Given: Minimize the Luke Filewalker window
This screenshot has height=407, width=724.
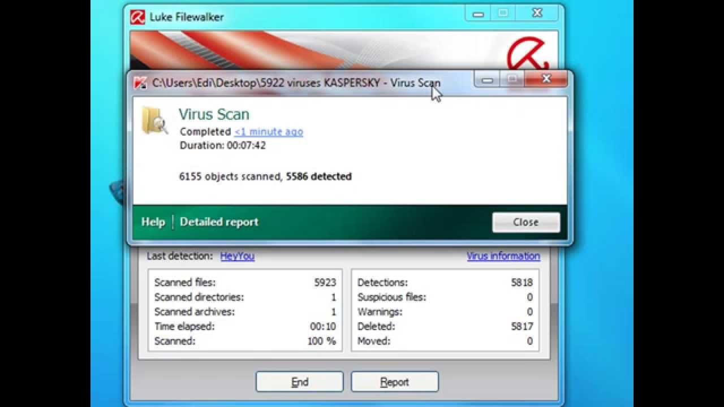Looking at the screenshot, I should 478,14.
